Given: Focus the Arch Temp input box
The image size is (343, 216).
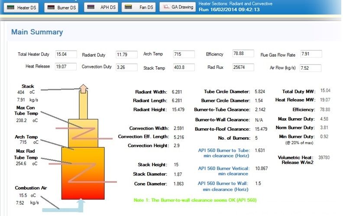Looking at the screenshot, I should 183,54.
